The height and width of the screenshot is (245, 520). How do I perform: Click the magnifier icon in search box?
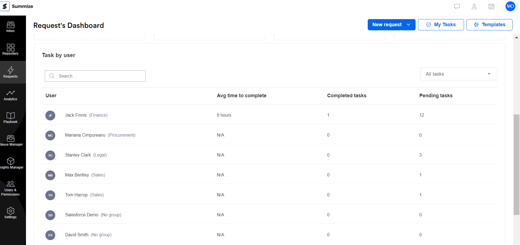pos(52,76)
